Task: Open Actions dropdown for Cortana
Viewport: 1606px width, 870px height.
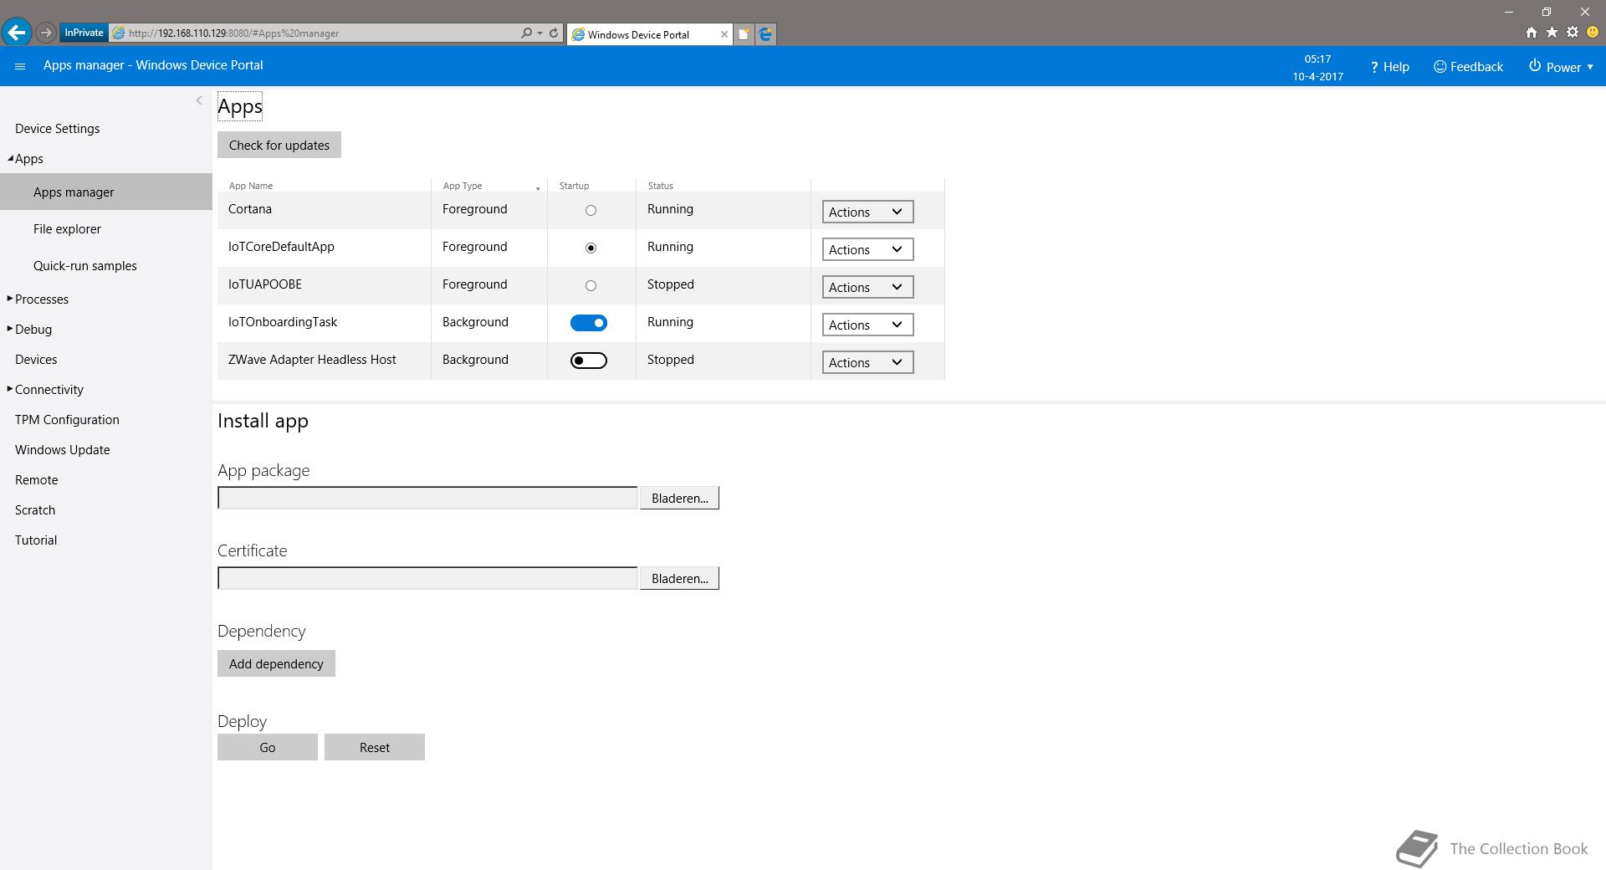Action: tap(867, 212)
